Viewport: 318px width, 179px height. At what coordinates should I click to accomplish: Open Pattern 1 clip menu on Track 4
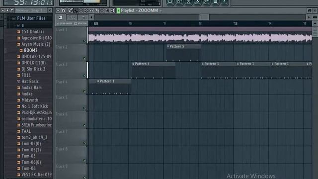point(98,81)
